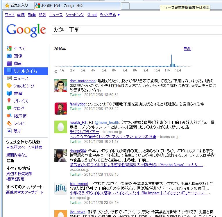The height and width of the screenshot is (217, 222).
Task: Open bio_impact avatar thumbnail
Action: (61, 188)
